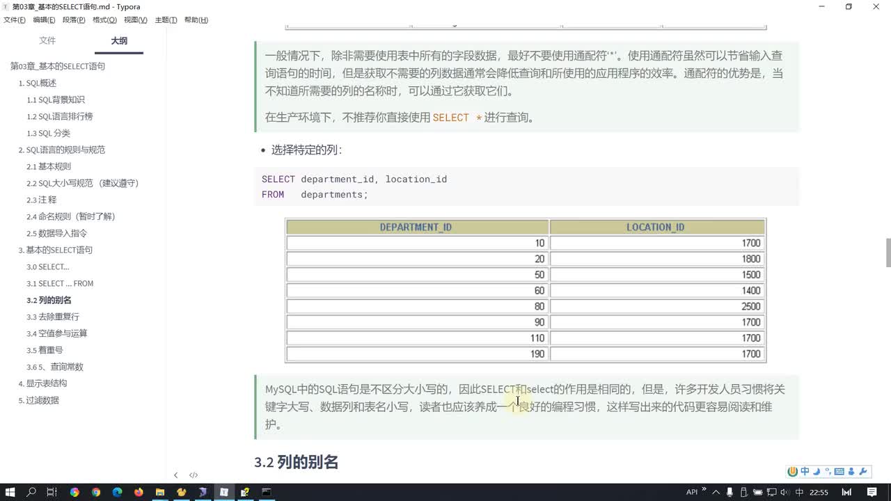Switch to the yellow squirrel app on the taskbar
891x501 pixels.
[x=181, y=492]
